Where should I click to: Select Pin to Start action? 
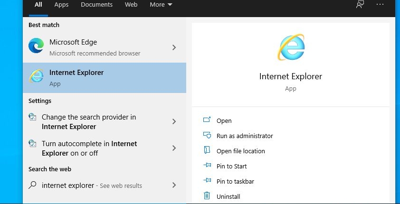click(231, 167)
